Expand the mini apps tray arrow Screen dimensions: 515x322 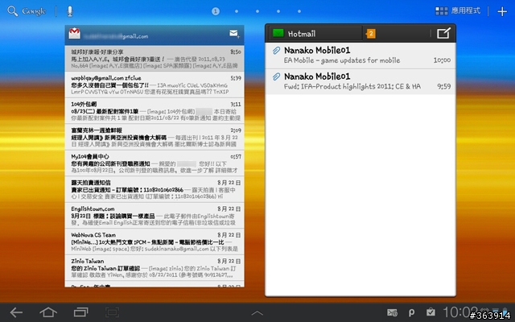click(257, 313)
